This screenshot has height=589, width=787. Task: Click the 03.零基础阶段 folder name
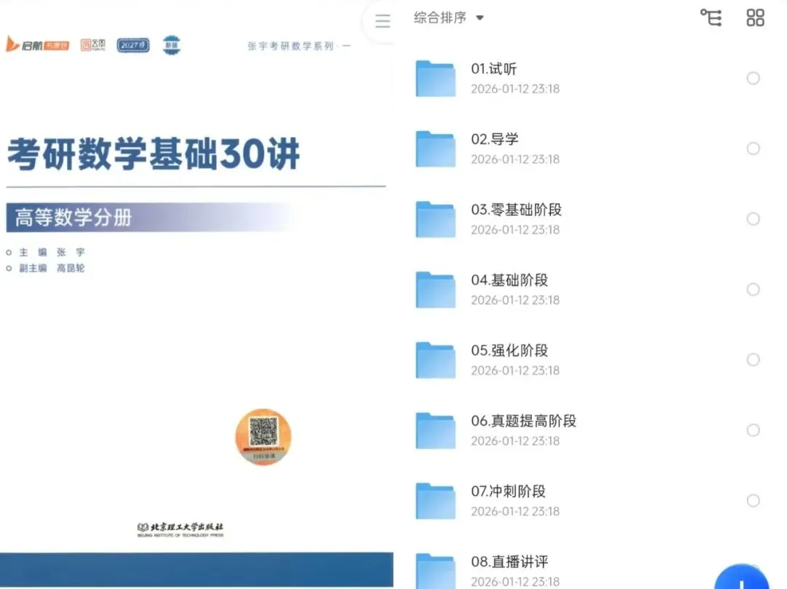(517, 210)
